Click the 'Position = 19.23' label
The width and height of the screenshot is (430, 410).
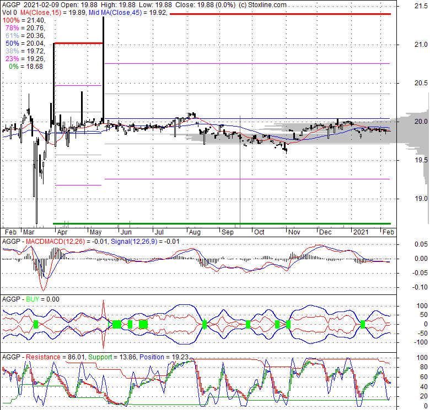(164, 357)
